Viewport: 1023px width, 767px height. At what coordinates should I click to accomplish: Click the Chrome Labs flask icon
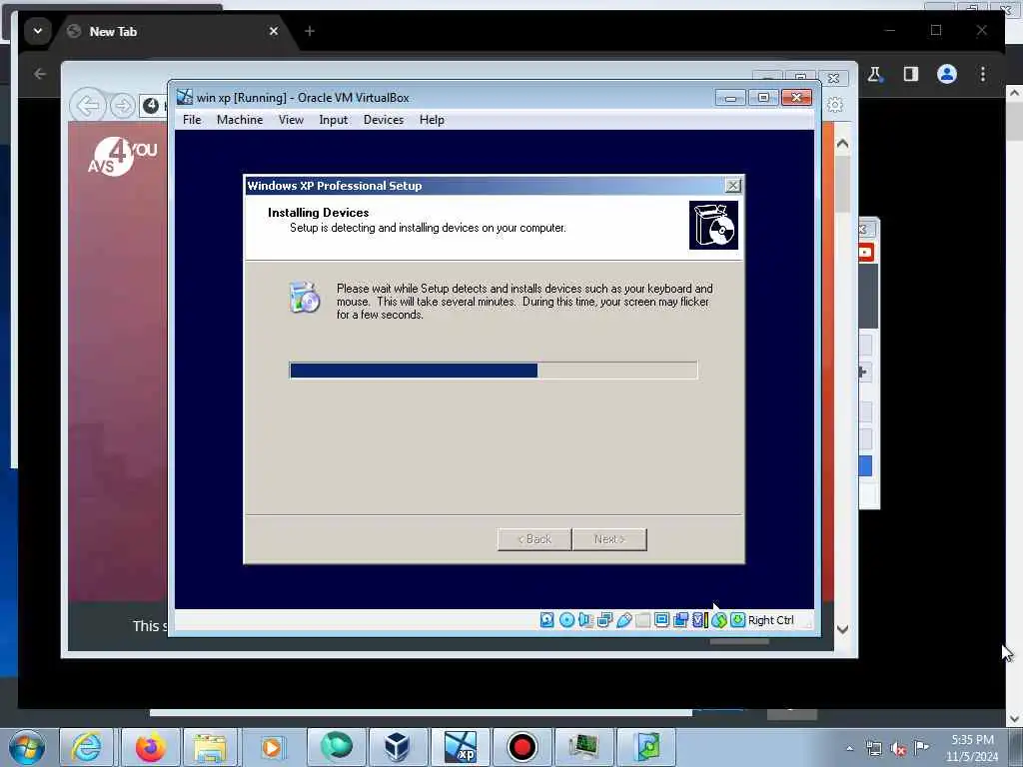(x=875, y=74)
